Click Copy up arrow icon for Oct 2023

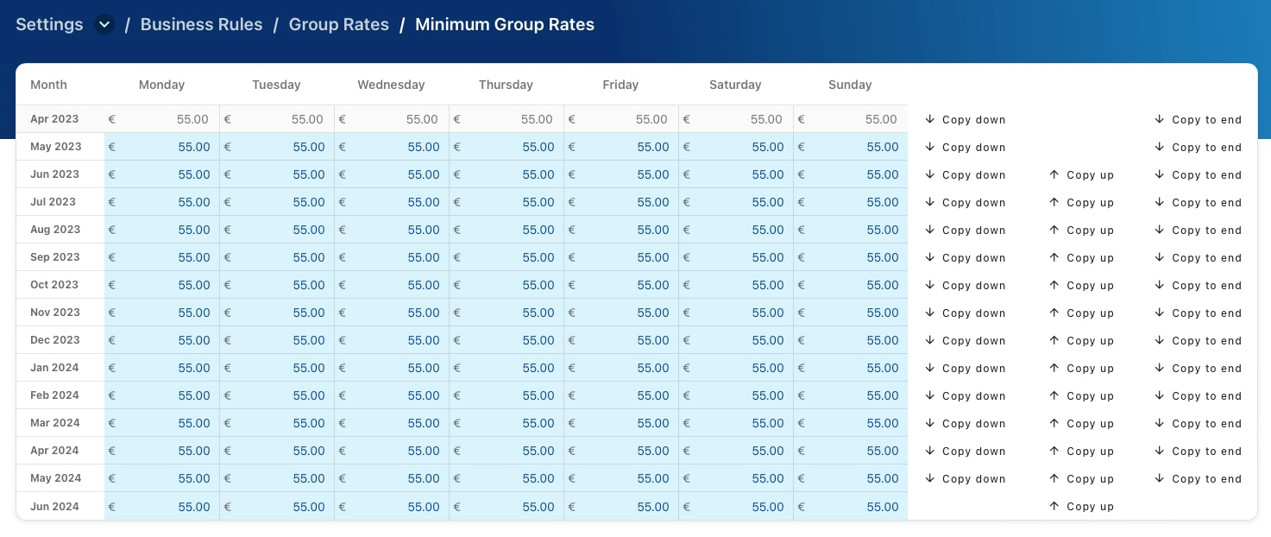[1054, 285]
